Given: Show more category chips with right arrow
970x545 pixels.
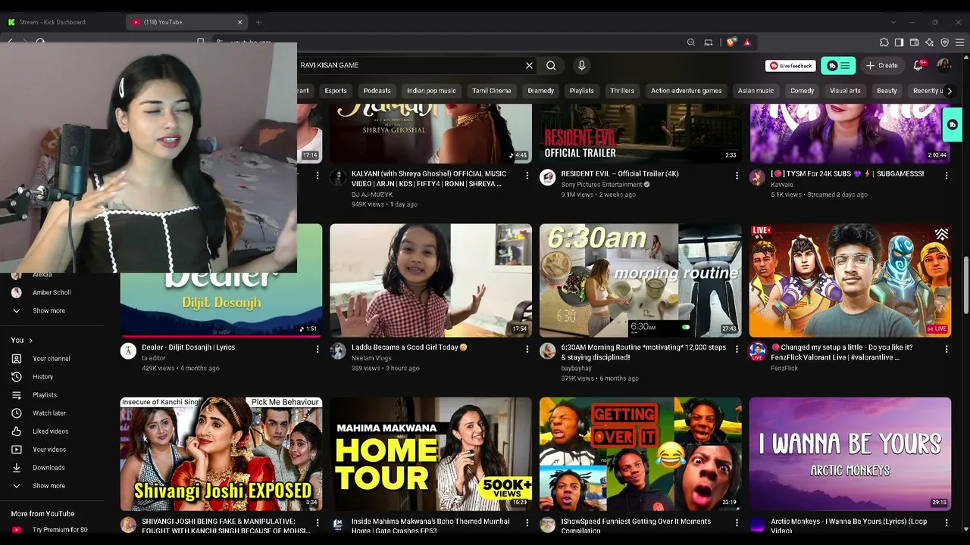Looking at the screenshot, I should 950,91.
